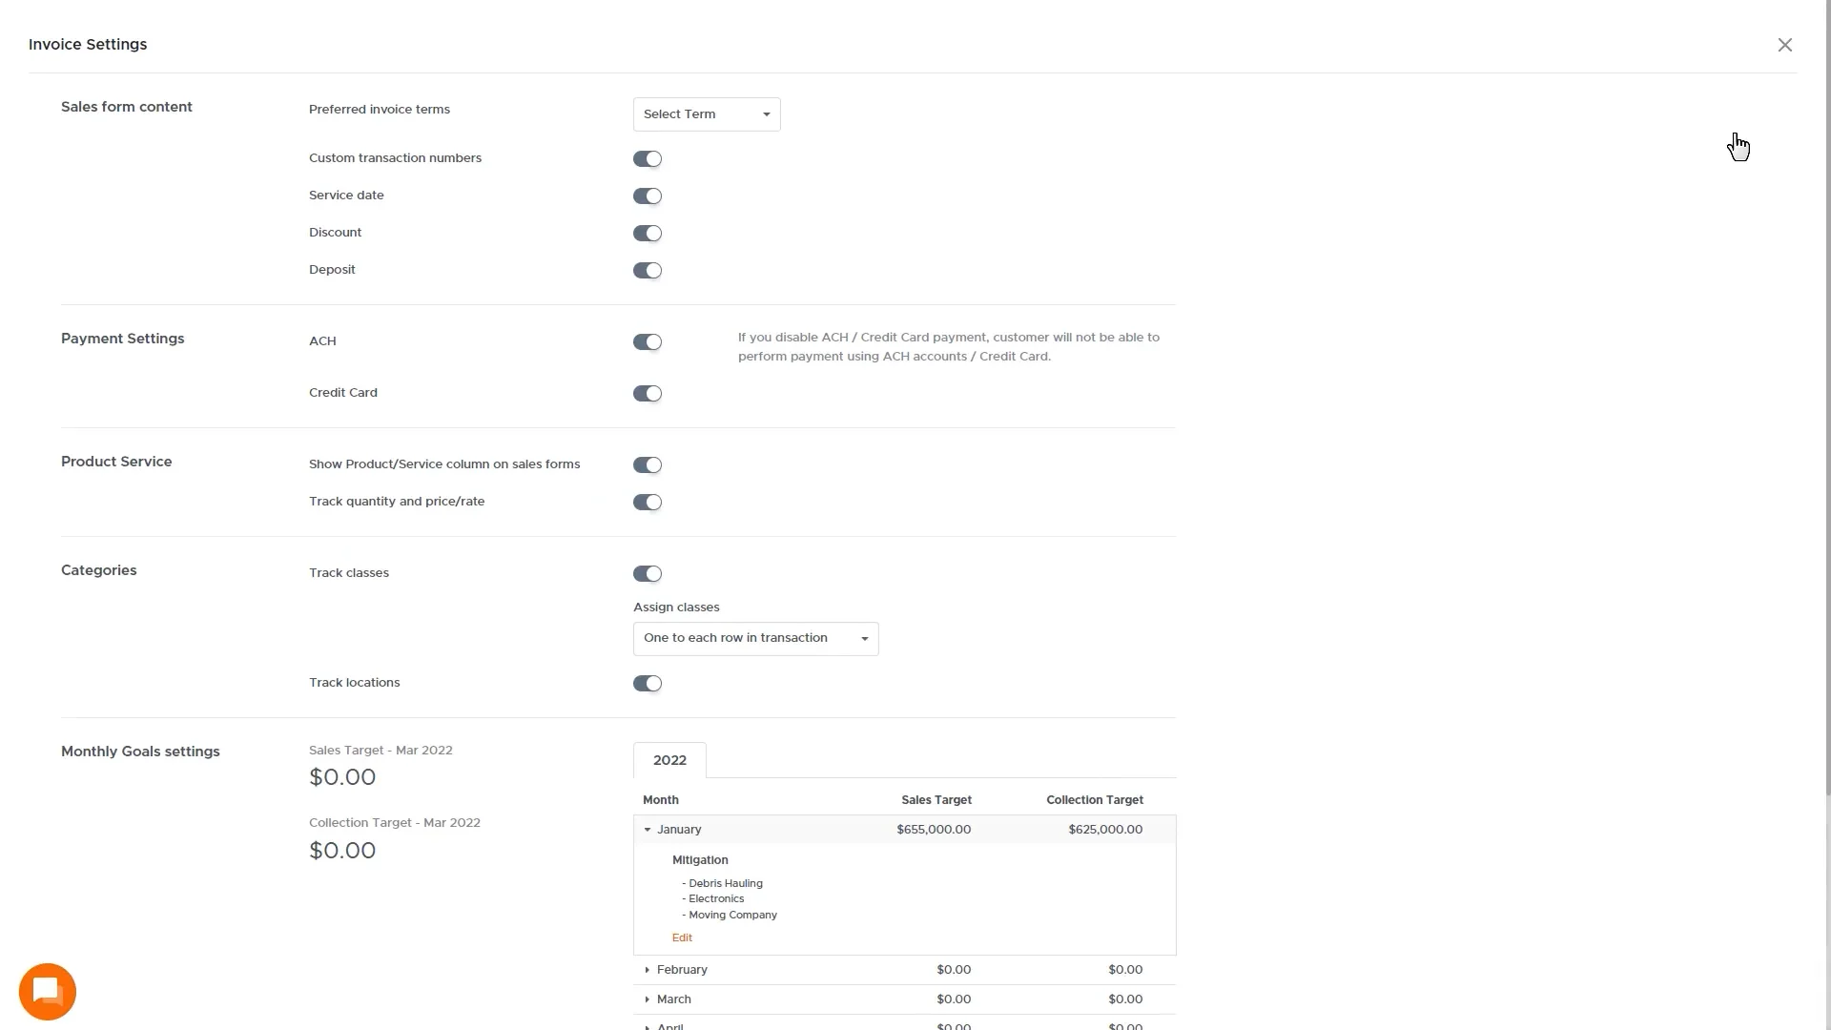Expand the March goals row
The image size is (1831, 1030).
[648, 999]
